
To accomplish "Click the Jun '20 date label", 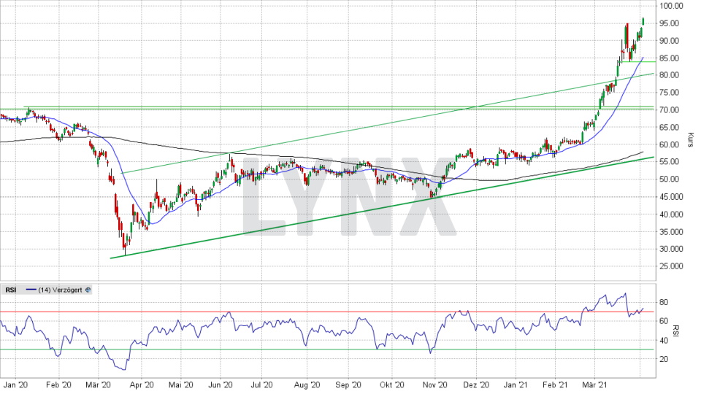I will [x=221, y=385].
